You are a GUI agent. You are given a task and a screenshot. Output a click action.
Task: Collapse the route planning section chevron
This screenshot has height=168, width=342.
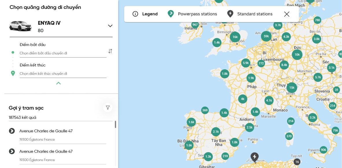[x=58, y=83]
